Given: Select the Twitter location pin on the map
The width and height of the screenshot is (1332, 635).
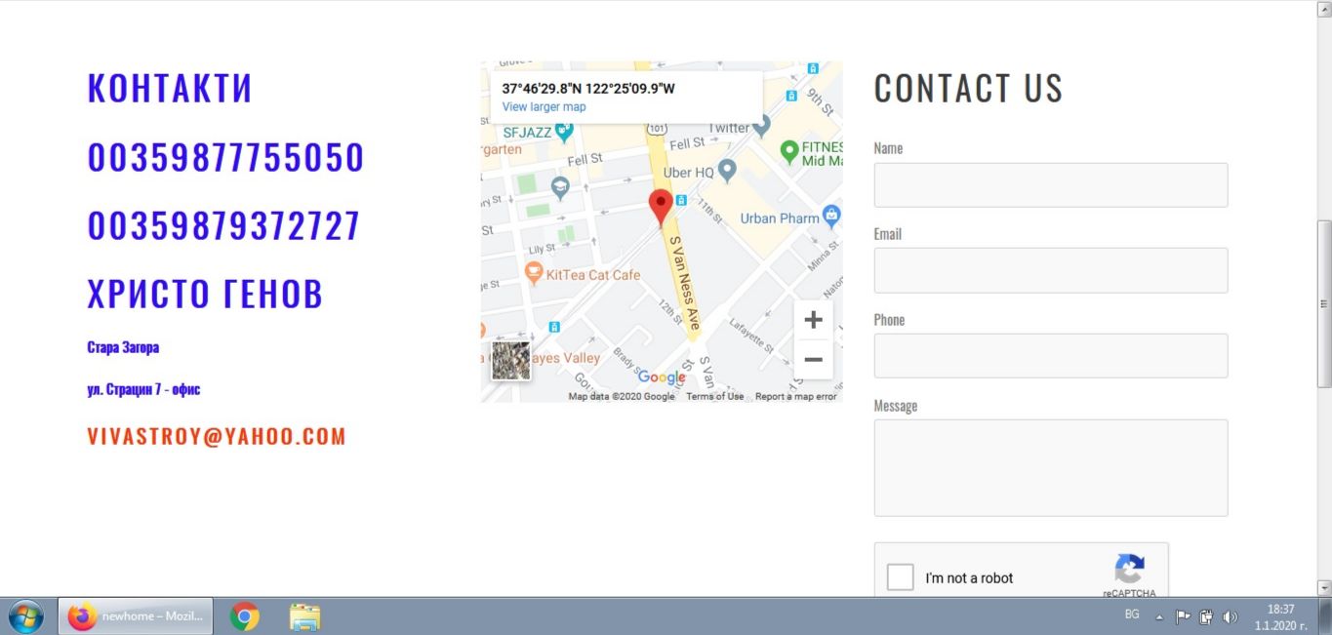Looking at the screenshot, I should [x=761, y=125].
